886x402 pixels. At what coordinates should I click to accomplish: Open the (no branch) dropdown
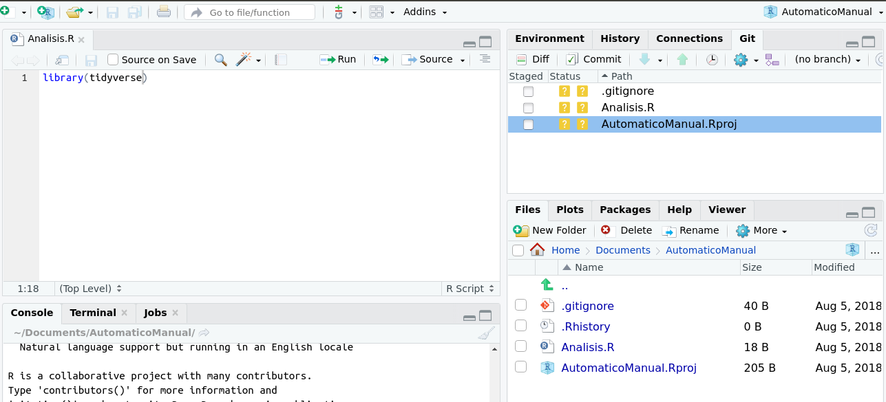[x=827, y=60]
